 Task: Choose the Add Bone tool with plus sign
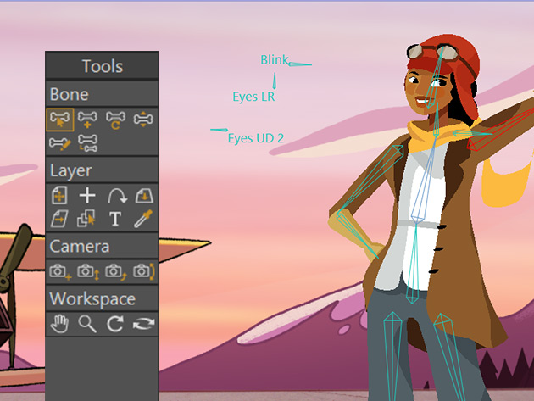87,120
